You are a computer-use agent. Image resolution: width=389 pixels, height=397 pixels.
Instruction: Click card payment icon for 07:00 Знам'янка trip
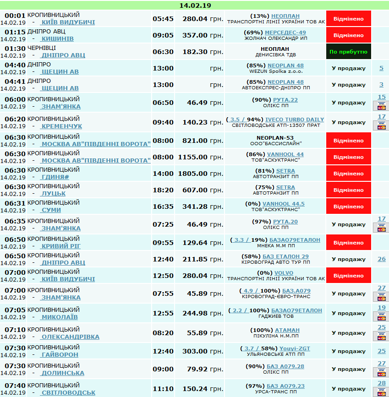click(381, 297)
